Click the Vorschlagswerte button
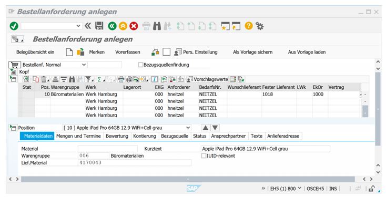386x197 pixels. [207, 79]
